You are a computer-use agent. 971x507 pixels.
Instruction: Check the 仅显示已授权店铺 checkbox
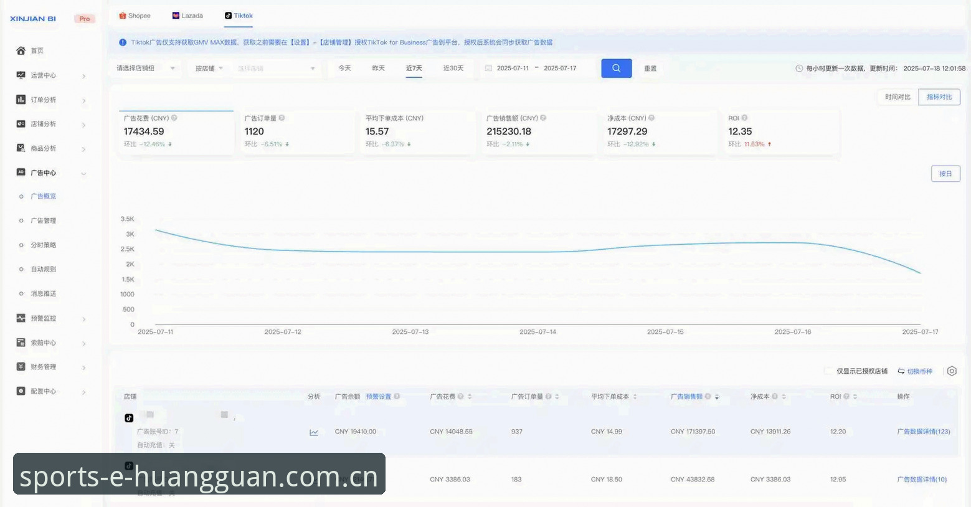click(828, 371)
